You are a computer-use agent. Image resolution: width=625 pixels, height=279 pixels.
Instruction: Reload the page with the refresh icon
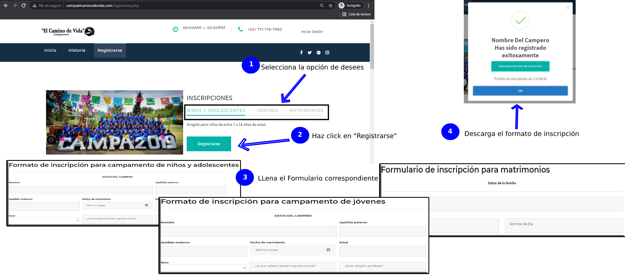(x=24, y=5)
